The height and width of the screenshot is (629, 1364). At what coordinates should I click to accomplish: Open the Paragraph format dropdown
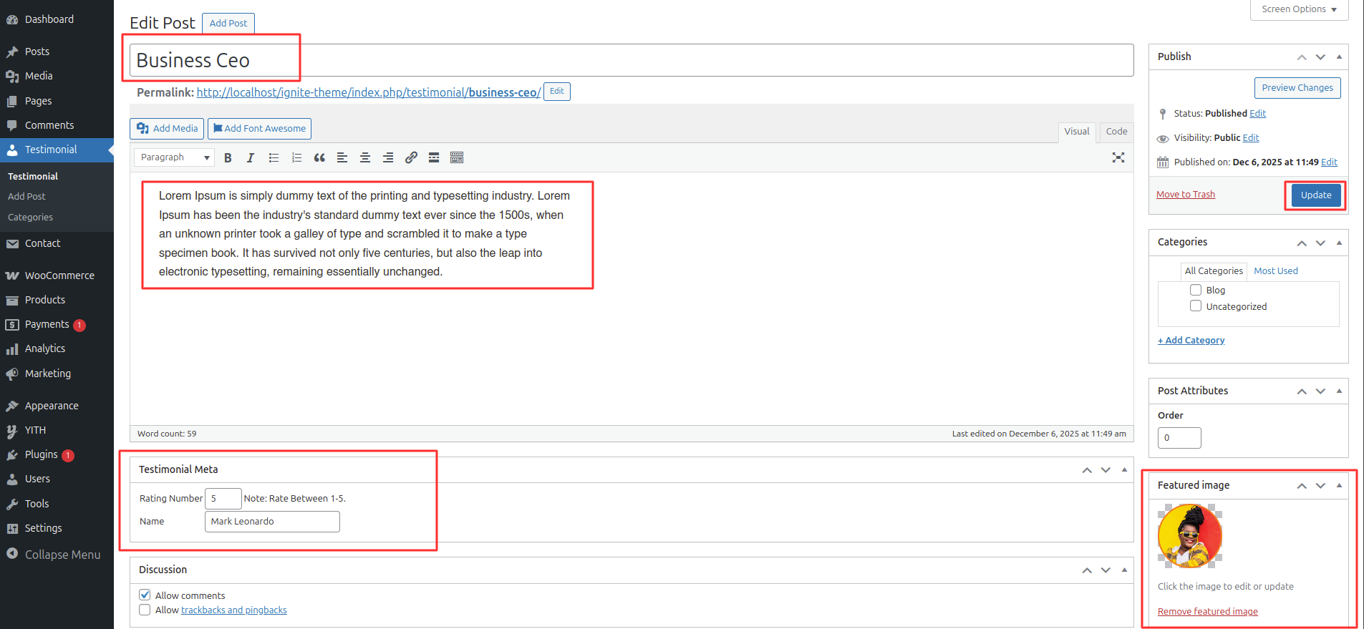tap(175, 157)
